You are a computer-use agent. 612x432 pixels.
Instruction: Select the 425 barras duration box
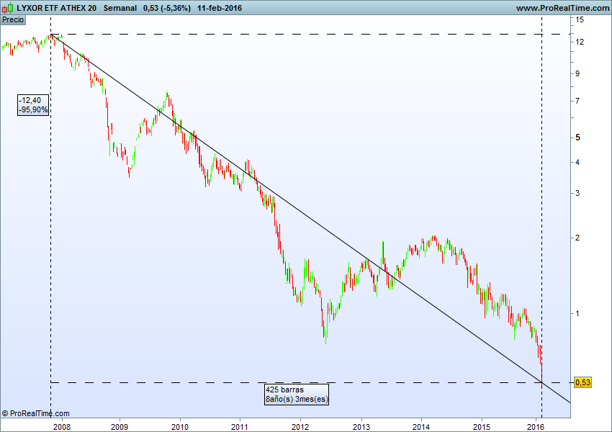click(297, 394)
